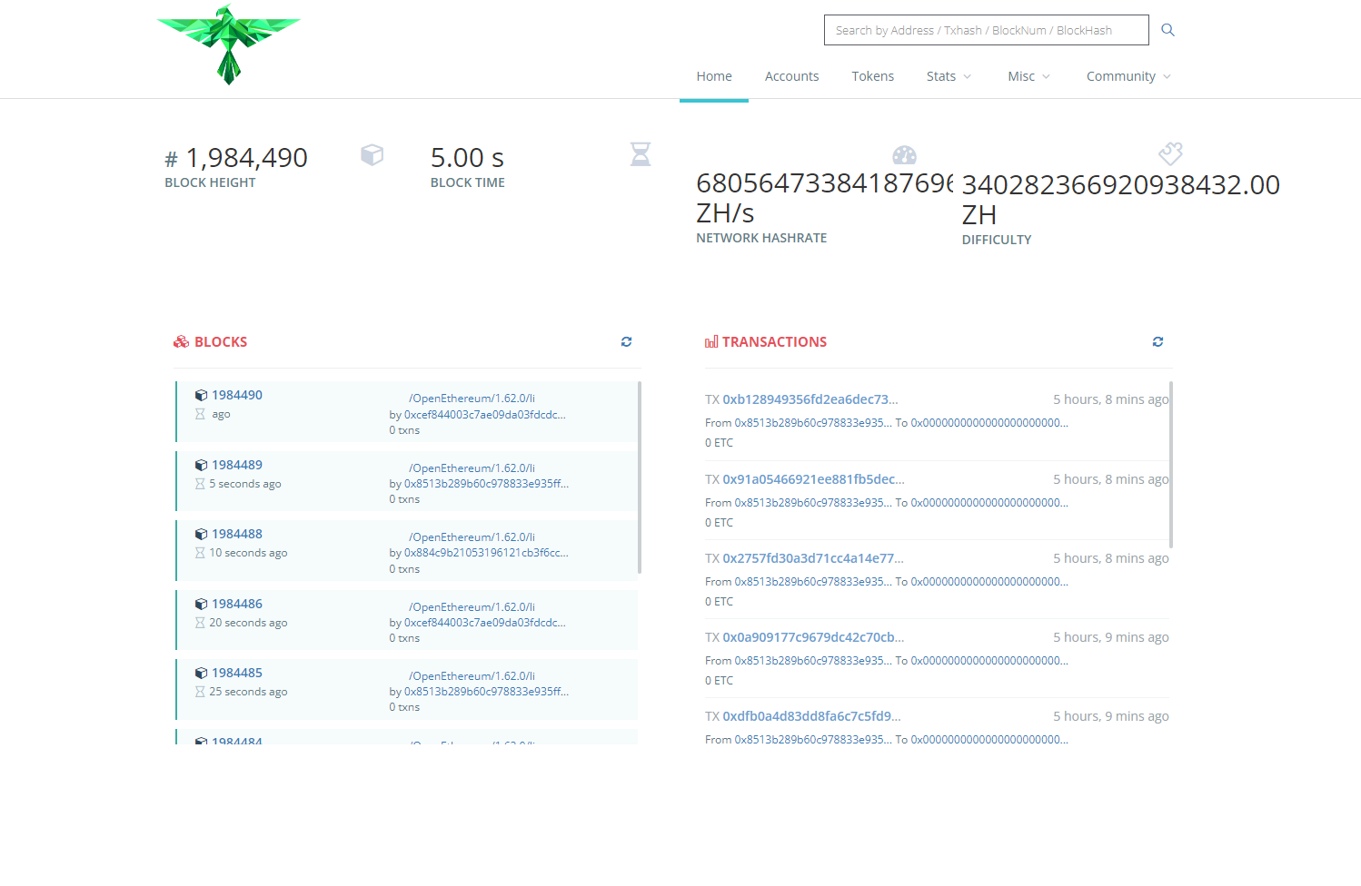This screenshot has width=1361, height=886.
Task: Click cube icon beside block 1984490
Action: click(x=201, y=395)
